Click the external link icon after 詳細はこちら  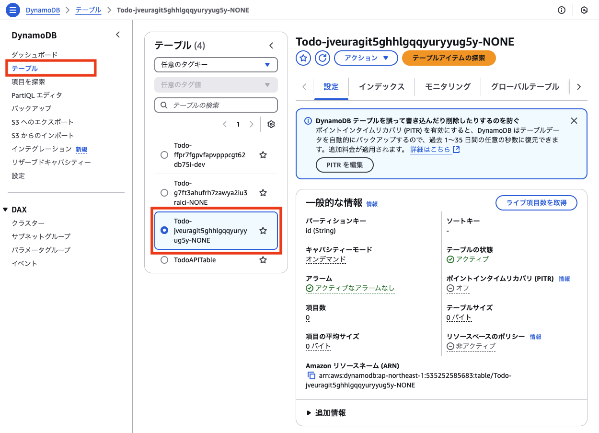457,150
